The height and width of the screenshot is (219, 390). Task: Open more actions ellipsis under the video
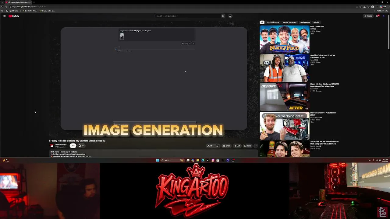[256, 146]
